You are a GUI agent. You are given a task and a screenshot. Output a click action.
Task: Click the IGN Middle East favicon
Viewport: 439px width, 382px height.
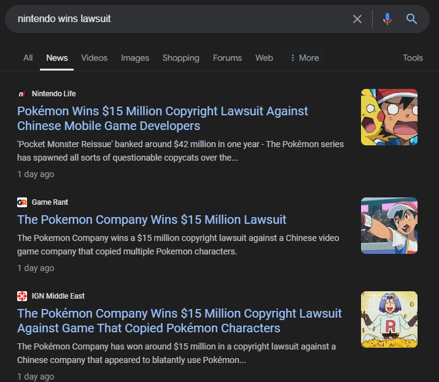(22, 296)
